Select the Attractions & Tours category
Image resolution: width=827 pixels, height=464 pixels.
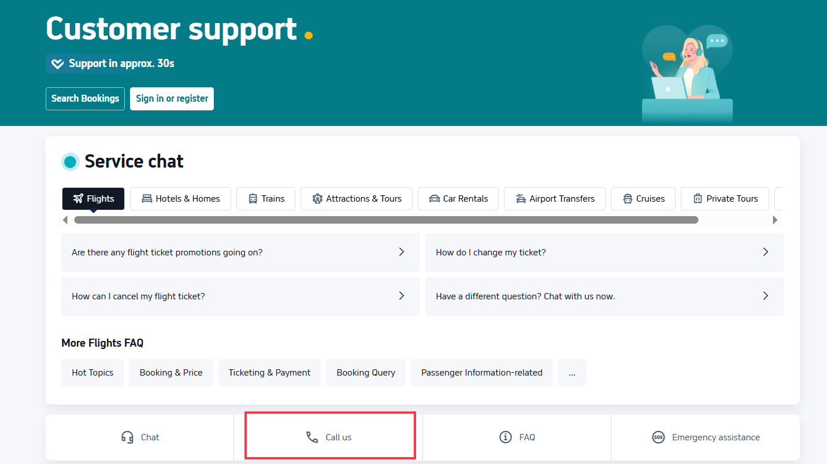[x=356, y=198]
